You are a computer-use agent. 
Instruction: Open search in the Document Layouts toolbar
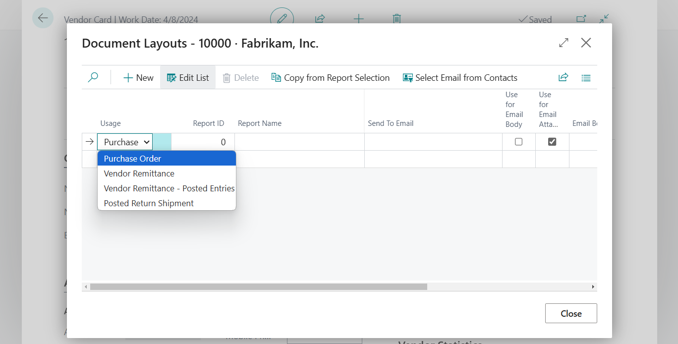(93, 77)
